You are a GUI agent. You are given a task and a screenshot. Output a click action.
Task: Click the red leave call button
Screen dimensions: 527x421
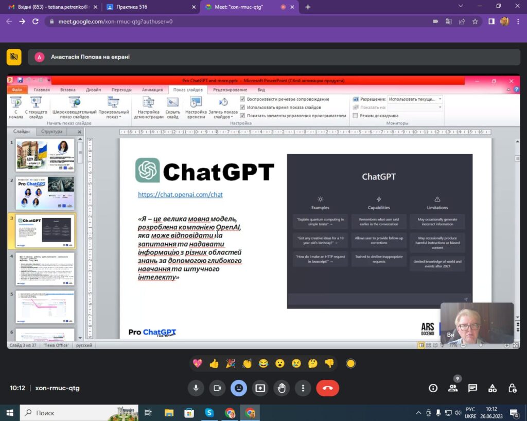327,388
